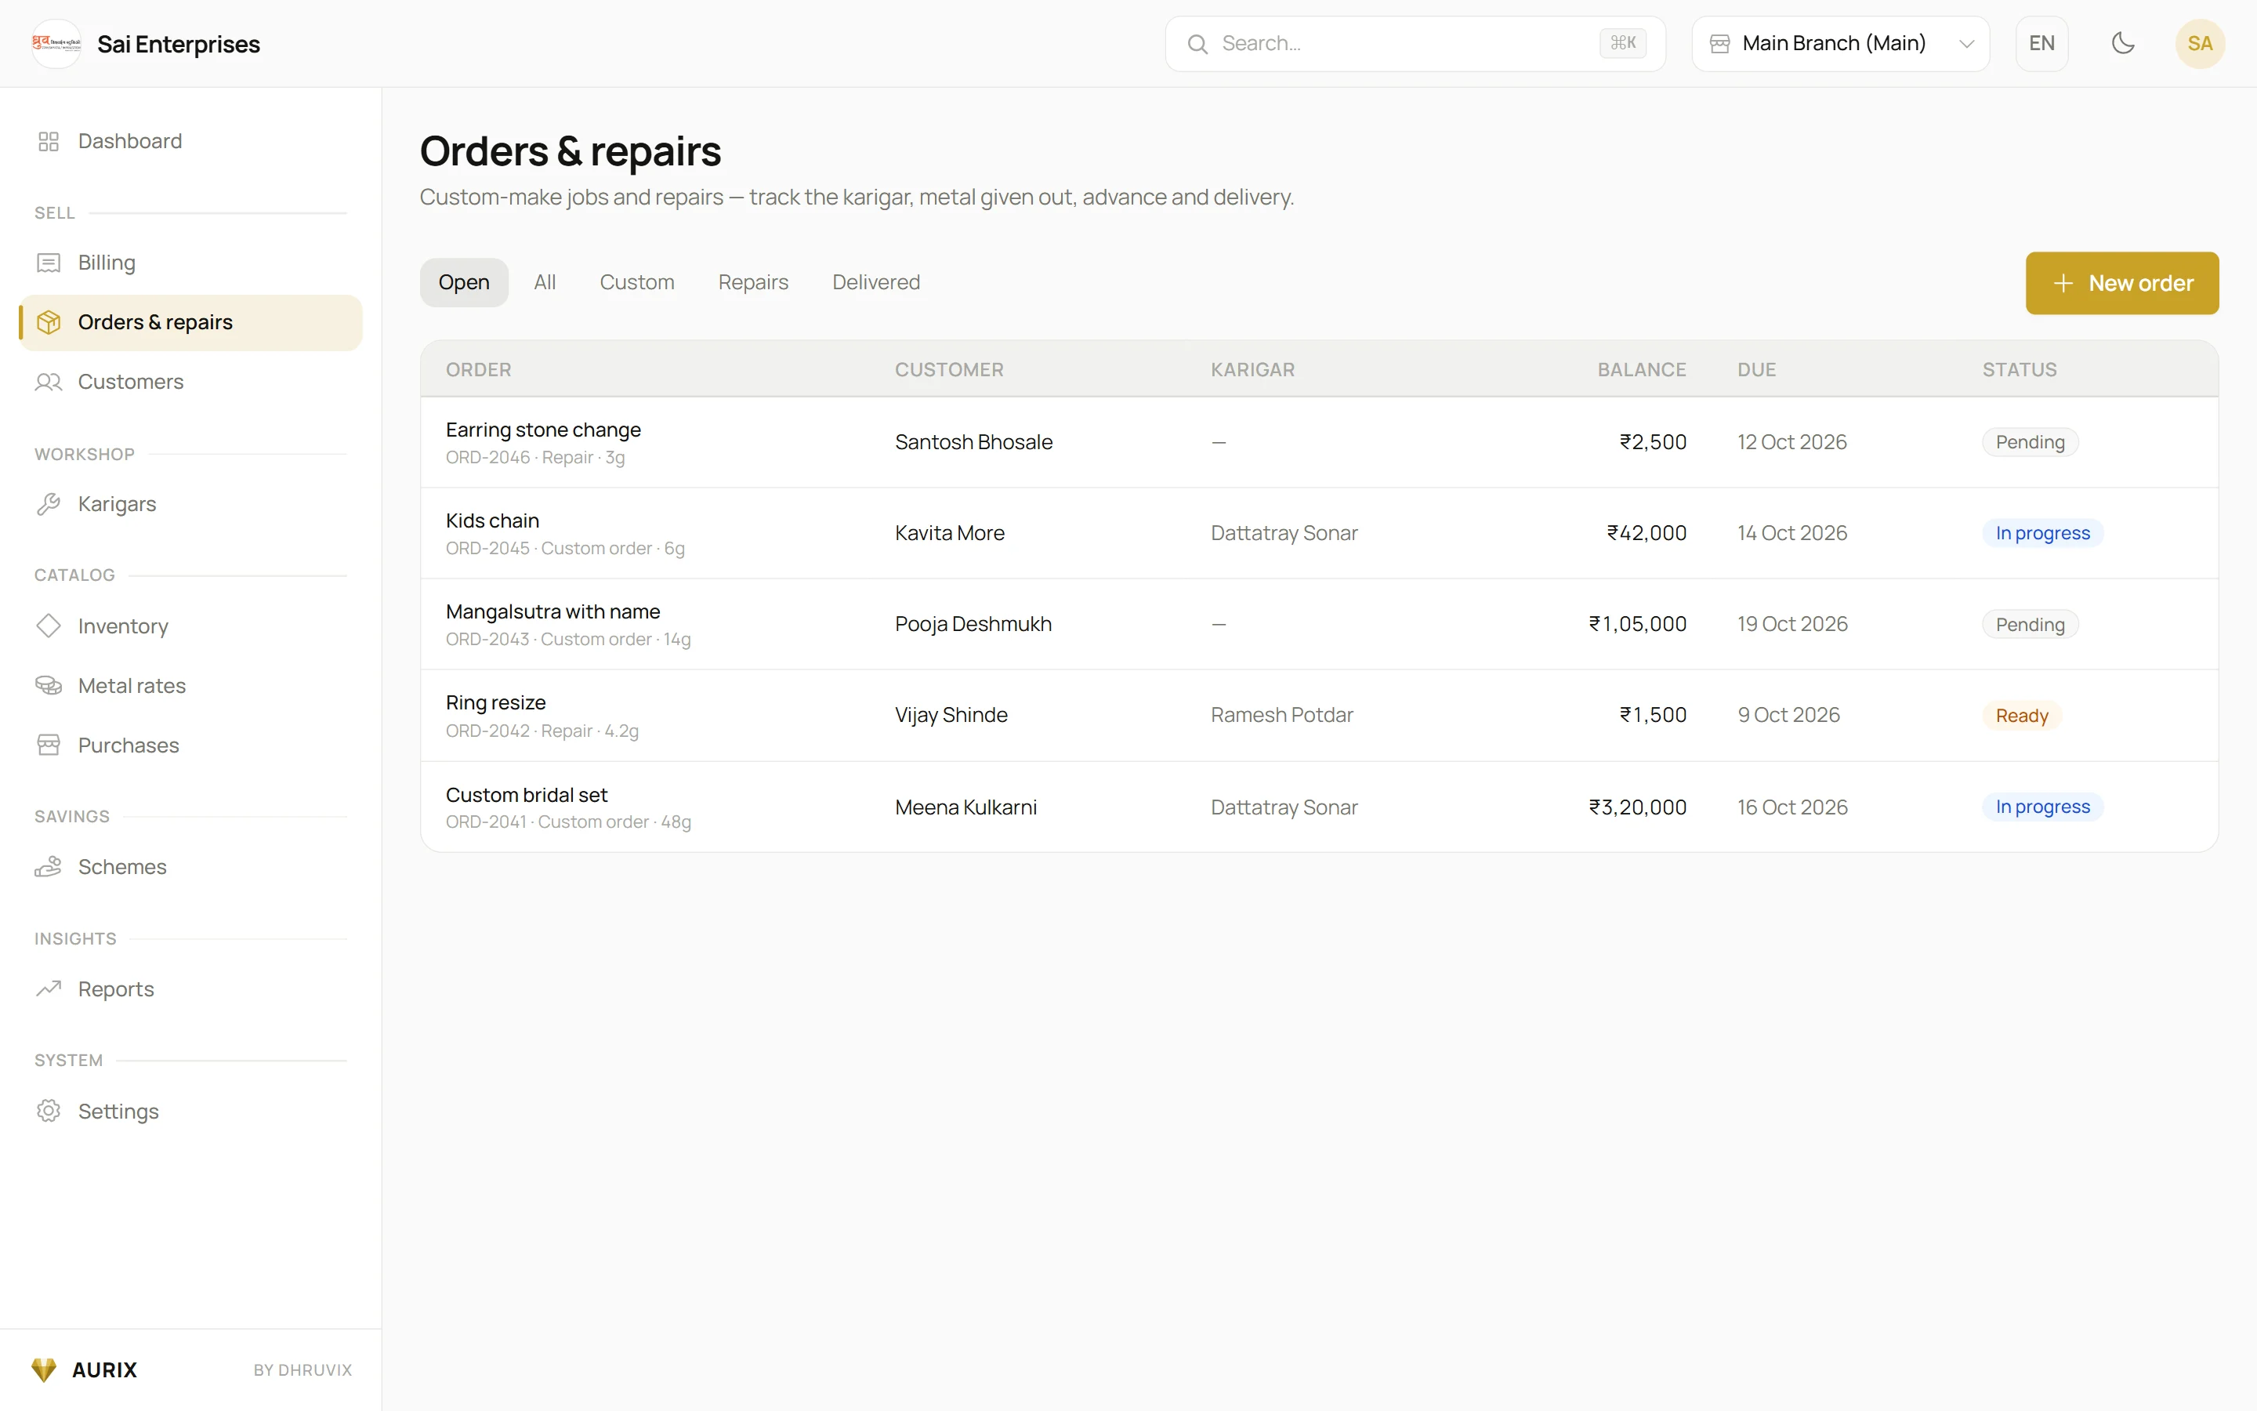
Task: Open Mangalsutra with name order
Action: [1319, 624]
